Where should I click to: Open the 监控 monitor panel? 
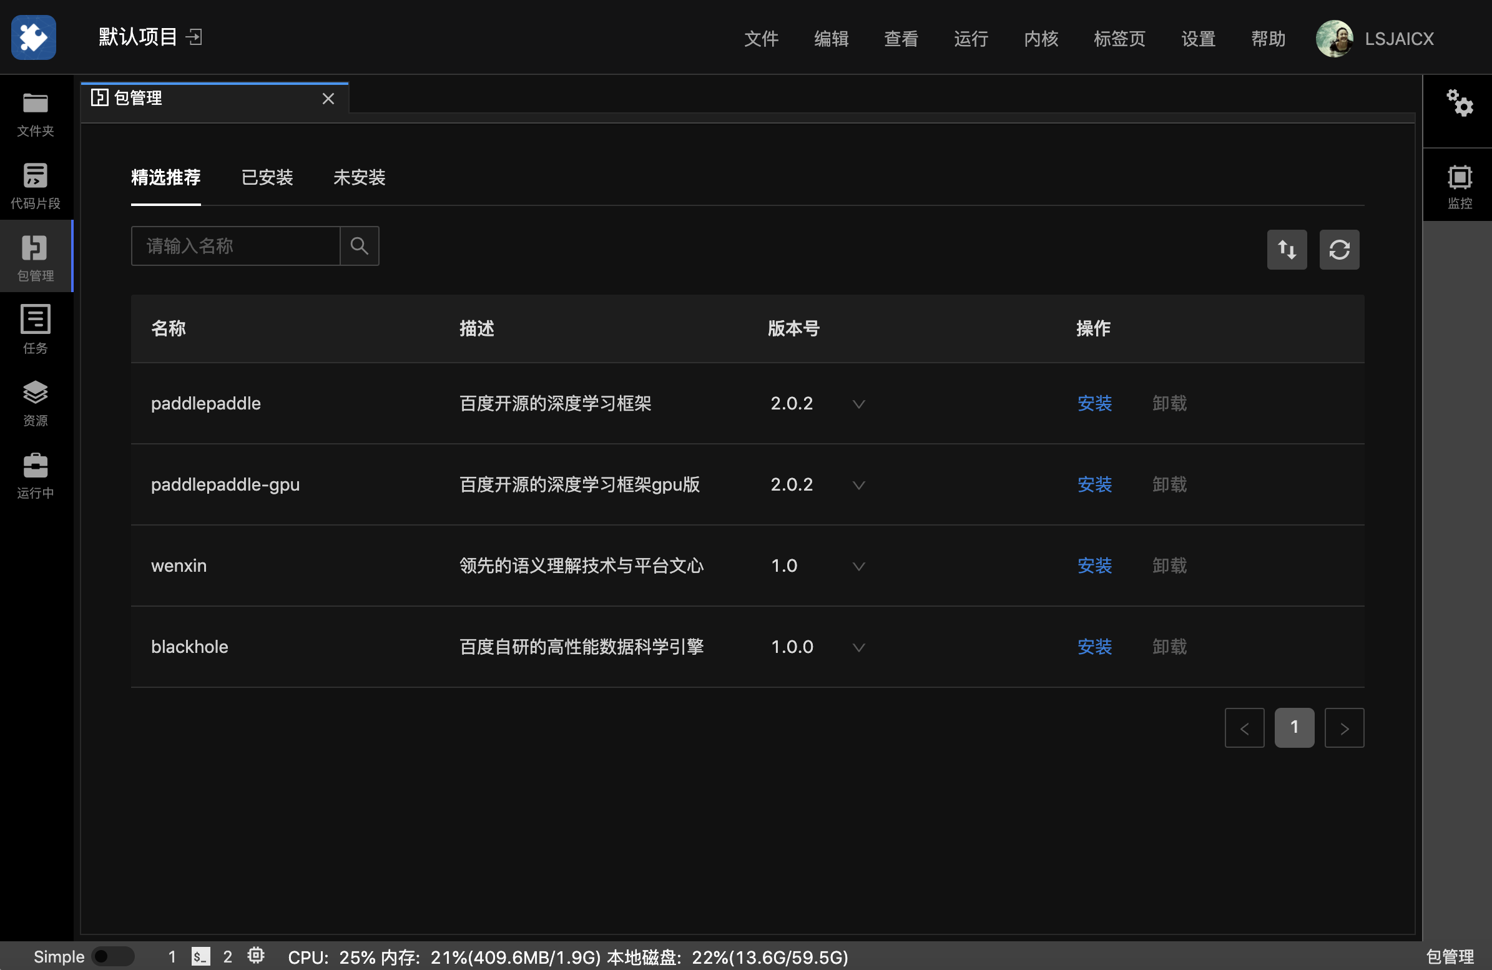click(1460, 186)
